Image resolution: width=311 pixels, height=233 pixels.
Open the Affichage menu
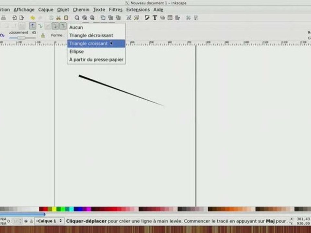[x=24, y=9]
